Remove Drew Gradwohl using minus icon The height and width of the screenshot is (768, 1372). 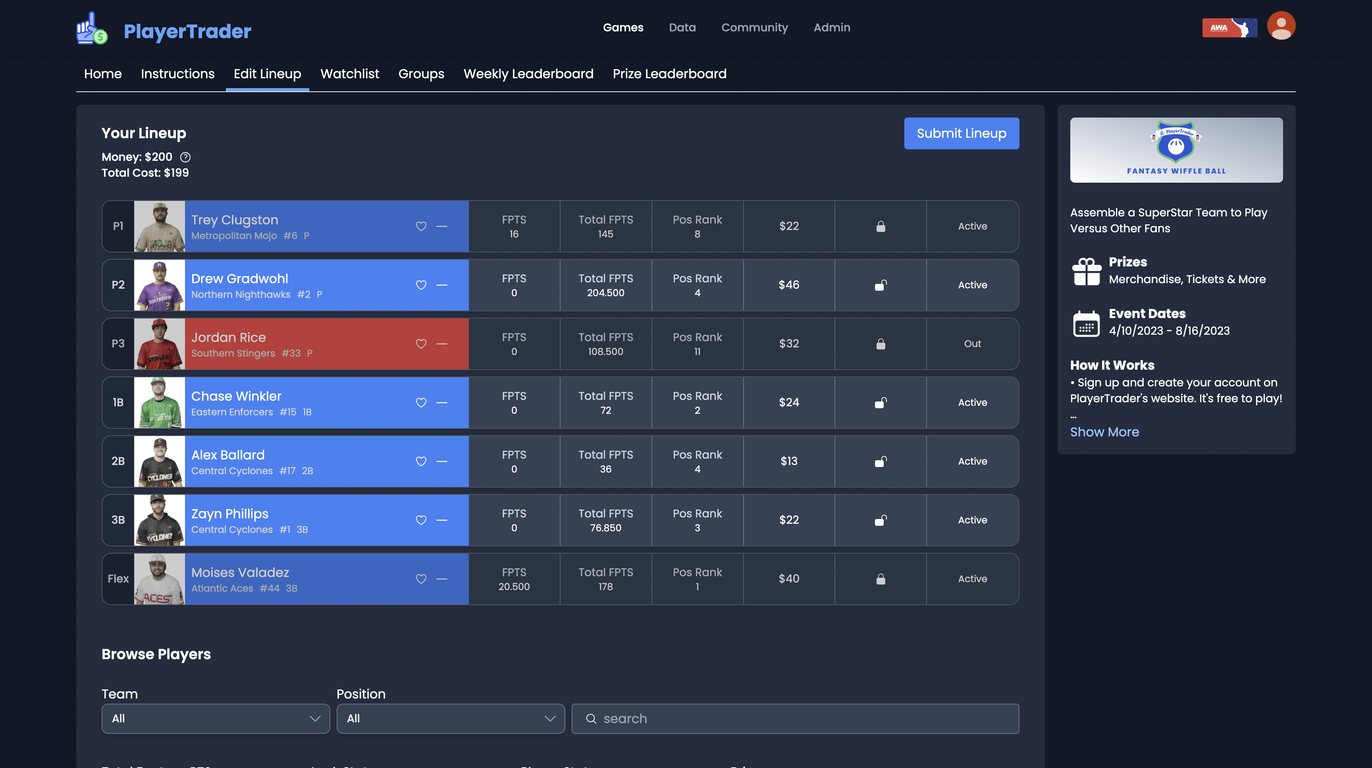[441, 285]
